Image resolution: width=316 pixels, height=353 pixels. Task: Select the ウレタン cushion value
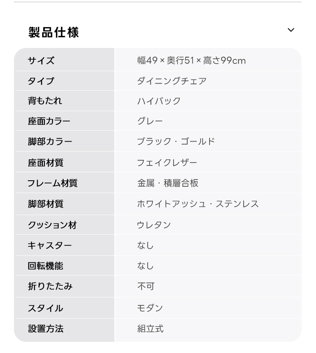pyautogui.click(x=154, y=225)
